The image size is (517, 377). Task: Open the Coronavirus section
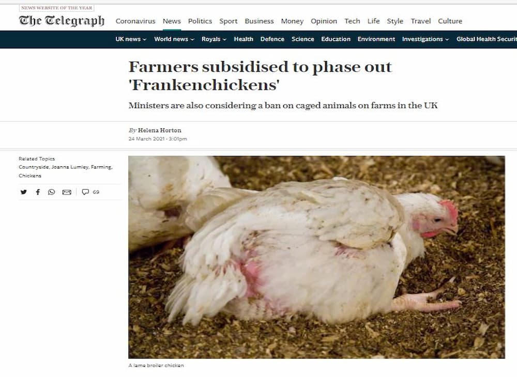click(135, 21)
